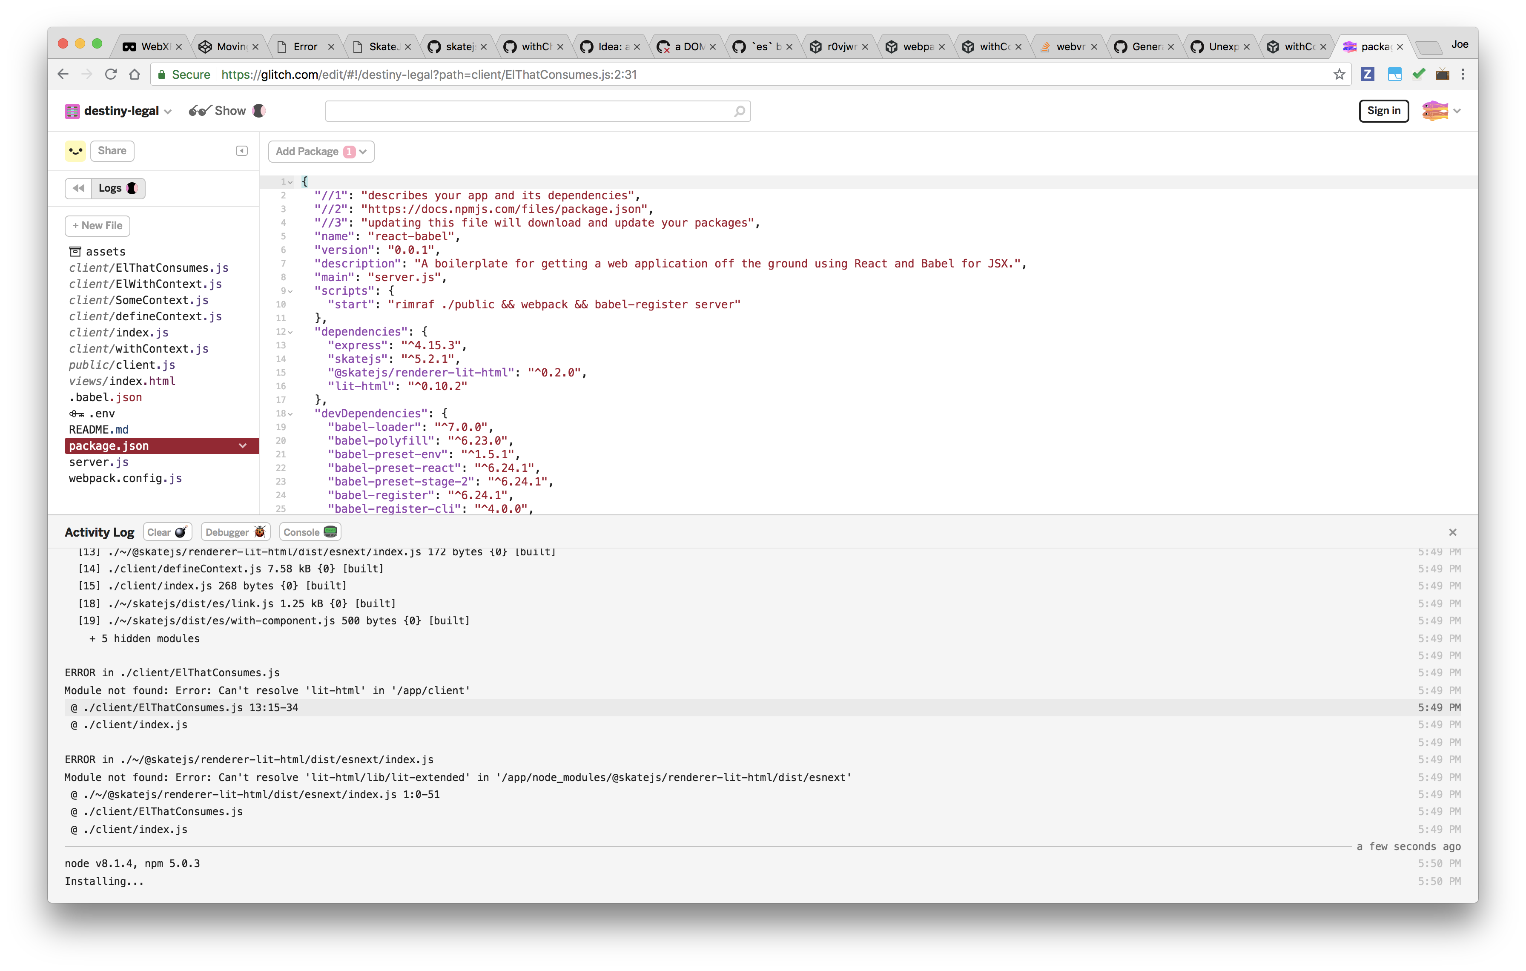Screen dimensions: 1526x971
Task: Open the Console
Action: 309,532
